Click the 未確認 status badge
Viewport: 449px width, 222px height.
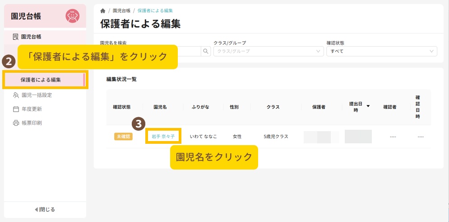[x=123, y=137]
